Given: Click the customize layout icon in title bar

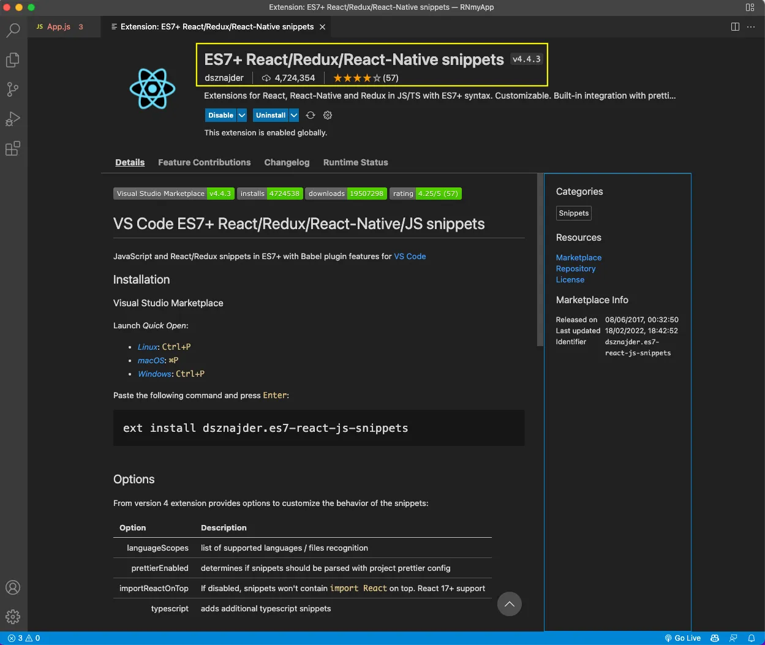Looking at the screenshot, I should 750,7.
